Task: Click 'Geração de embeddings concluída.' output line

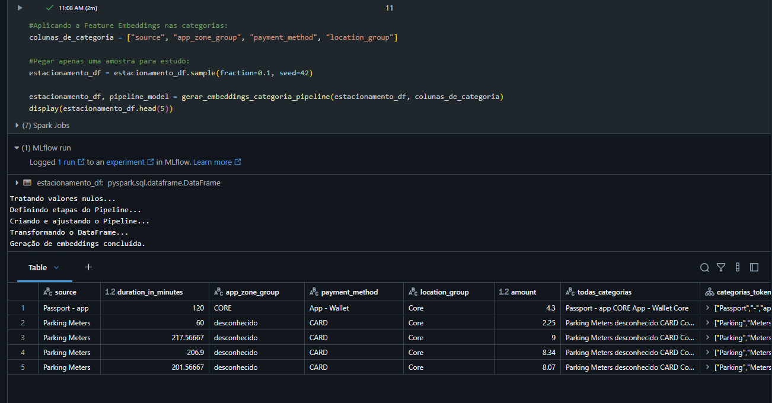Action: point(78,244)
